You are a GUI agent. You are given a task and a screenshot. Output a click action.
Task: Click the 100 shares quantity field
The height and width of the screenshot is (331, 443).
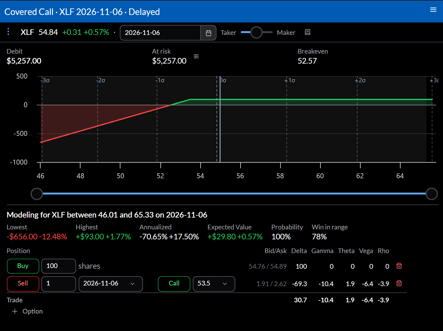tap(59, 266)
